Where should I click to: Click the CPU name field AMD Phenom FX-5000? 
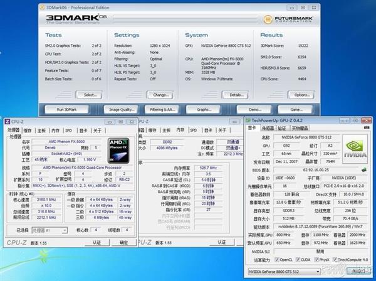(66, 142)
